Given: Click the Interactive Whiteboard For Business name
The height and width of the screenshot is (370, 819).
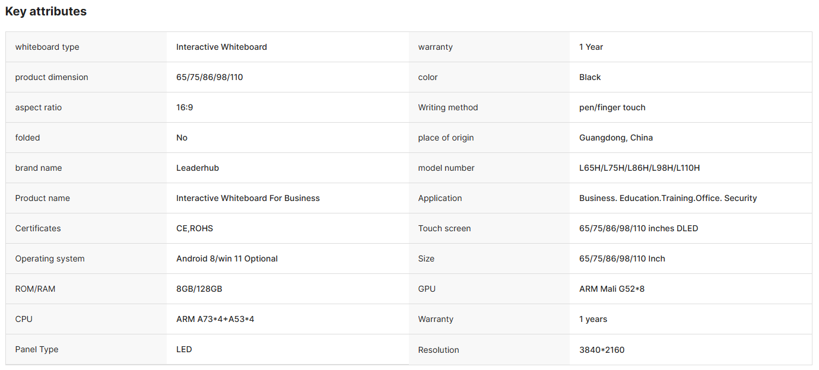Looking at the screenshot, I should [x=248, y=198].
